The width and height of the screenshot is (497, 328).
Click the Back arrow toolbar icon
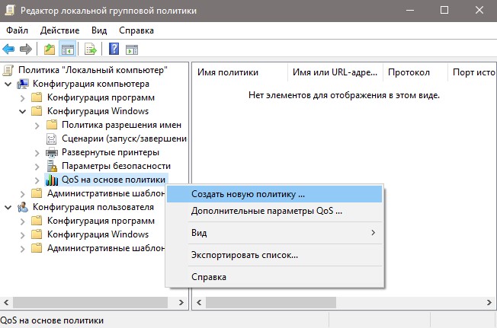[x=8, y=49]
